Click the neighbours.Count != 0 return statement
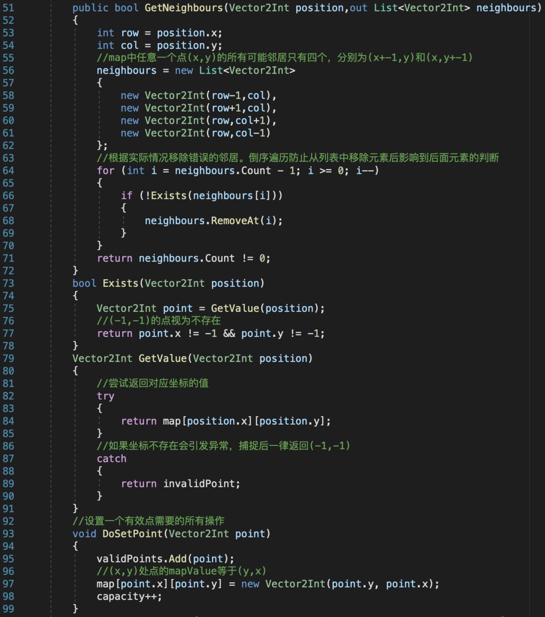 point(184,259)
